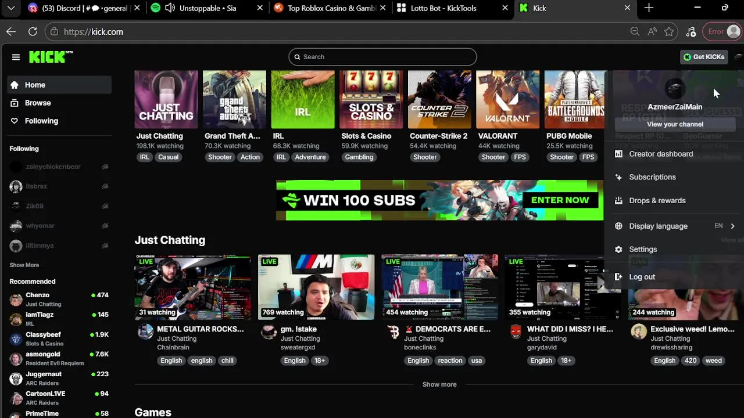Screen dimensions: 744x418
Task: Open the browser tab list dropdown
Action: click(11, 8)
